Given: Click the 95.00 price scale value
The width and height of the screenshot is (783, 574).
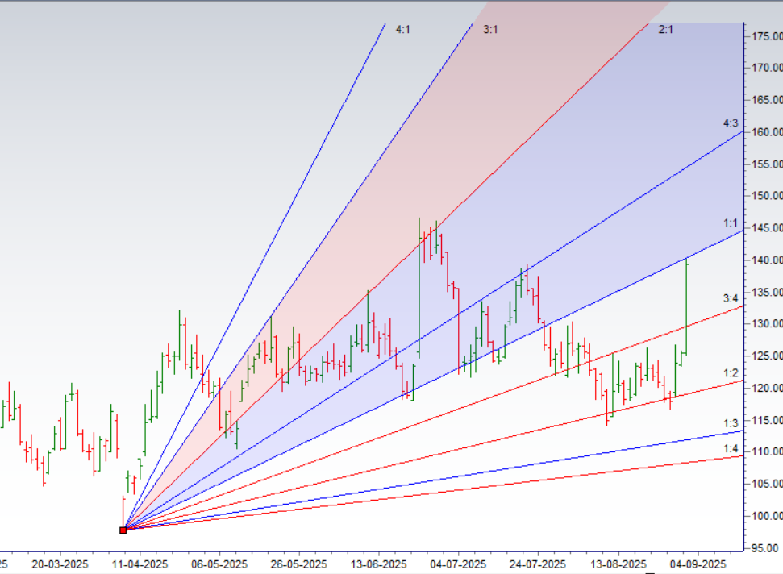Looking at the screenshot, I should tap(764, 549).
